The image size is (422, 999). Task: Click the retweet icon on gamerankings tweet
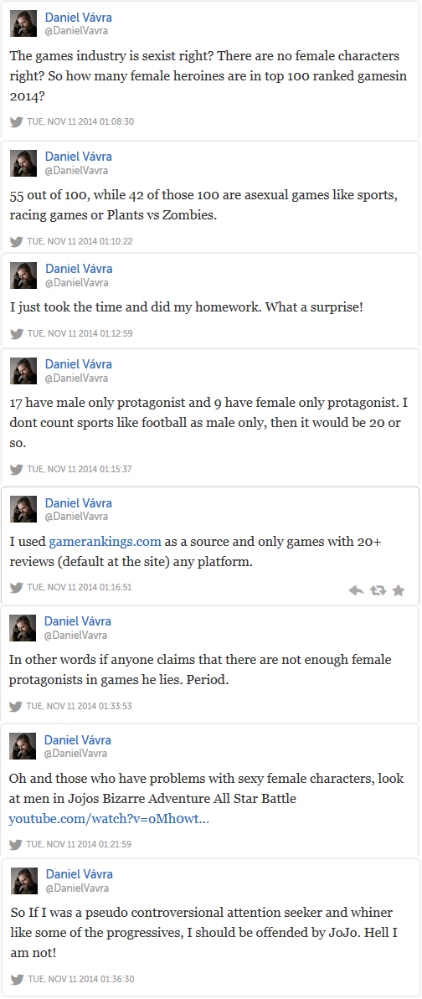point(378,590)
